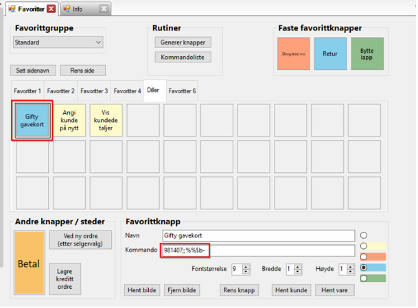Click the green Bytte lapp button
The image size is (418, 308).
point(367,54)
